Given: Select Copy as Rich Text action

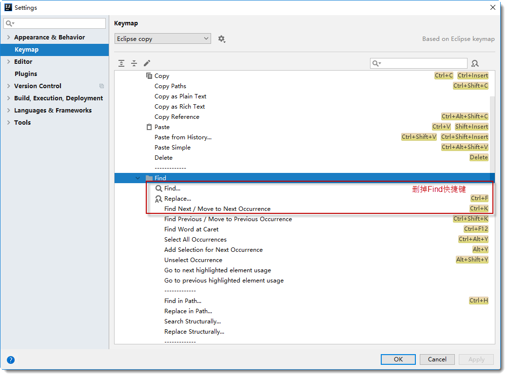Looking at the screenshot, I should 179,107.
